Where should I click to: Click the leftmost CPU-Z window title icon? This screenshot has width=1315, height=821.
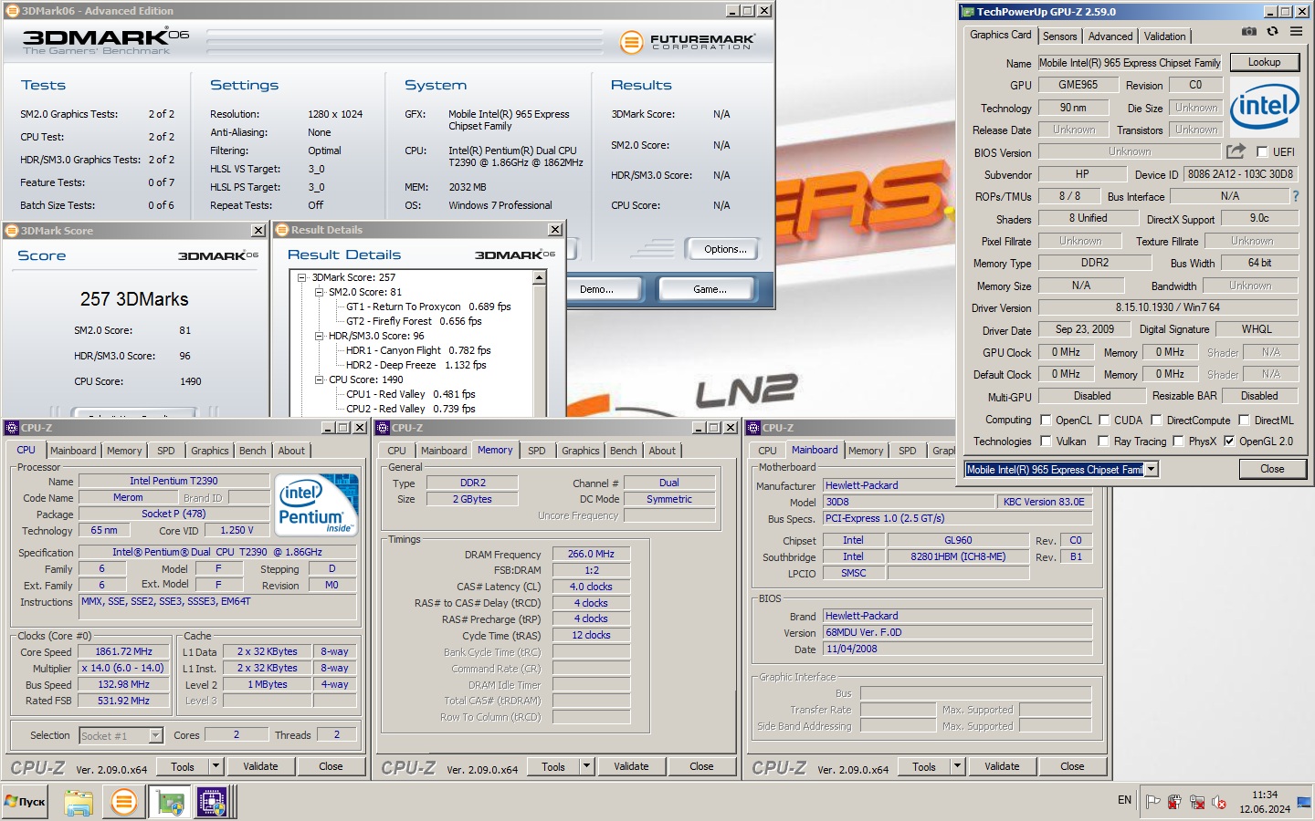click(12, 428)
